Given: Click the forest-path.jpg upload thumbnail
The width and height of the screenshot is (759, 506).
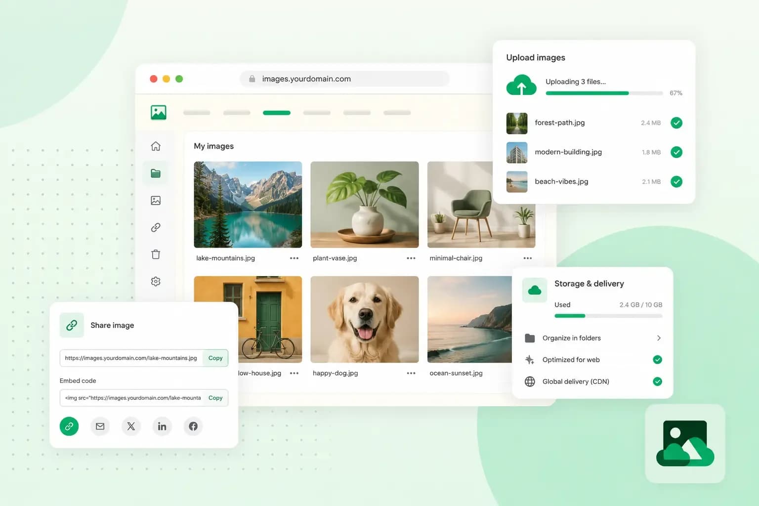Looking at the screenshot, I should click(x=517, y=123).
